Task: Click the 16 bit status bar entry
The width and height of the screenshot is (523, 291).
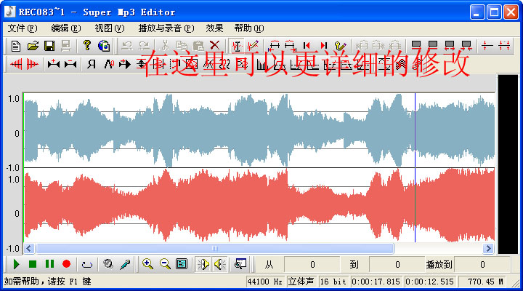Action: point(333,282)
